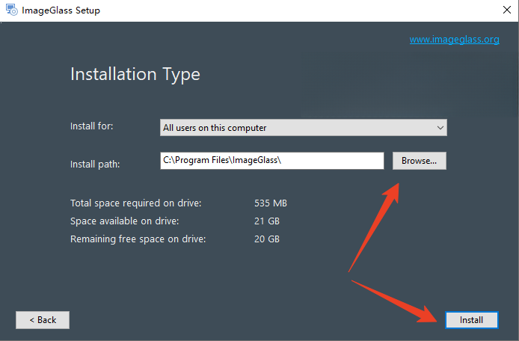This screenshot has height=341, width=519.
Task: Click the ImageGlass Setup installer icon
Action: (x=12, y=10)
